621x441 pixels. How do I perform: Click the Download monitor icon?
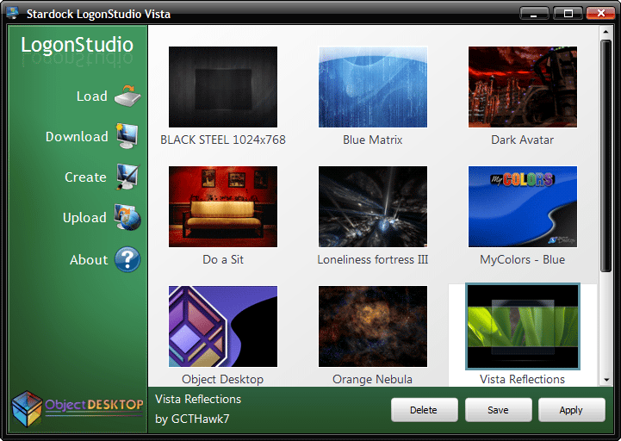(127, 136)
